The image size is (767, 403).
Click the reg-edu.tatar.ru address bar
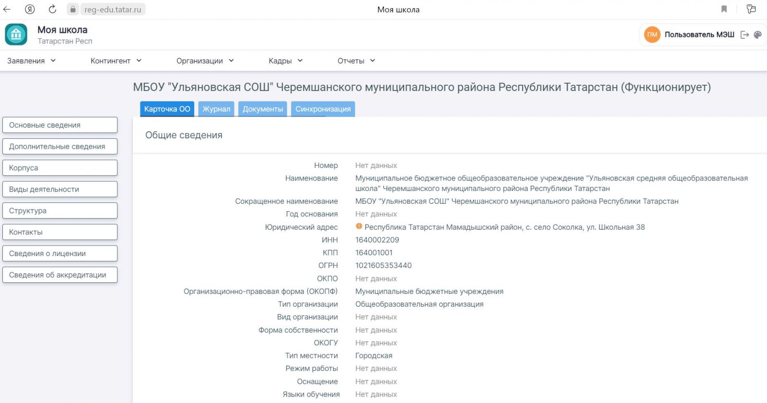113,10
